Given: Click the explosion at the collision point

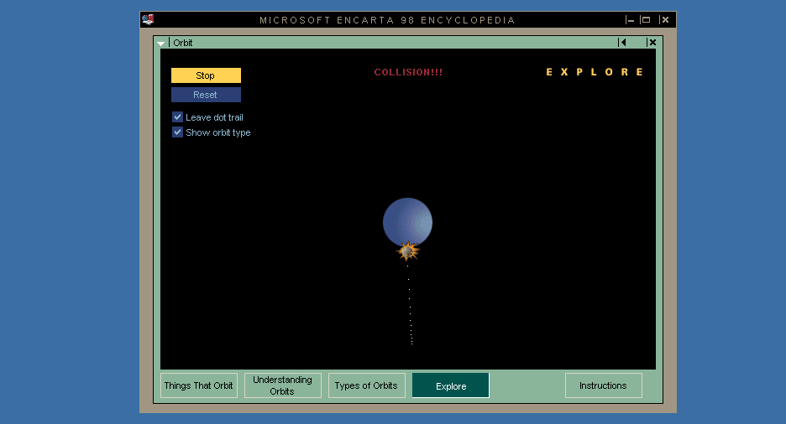Looking at the screenshot, I should pos(407,251).
